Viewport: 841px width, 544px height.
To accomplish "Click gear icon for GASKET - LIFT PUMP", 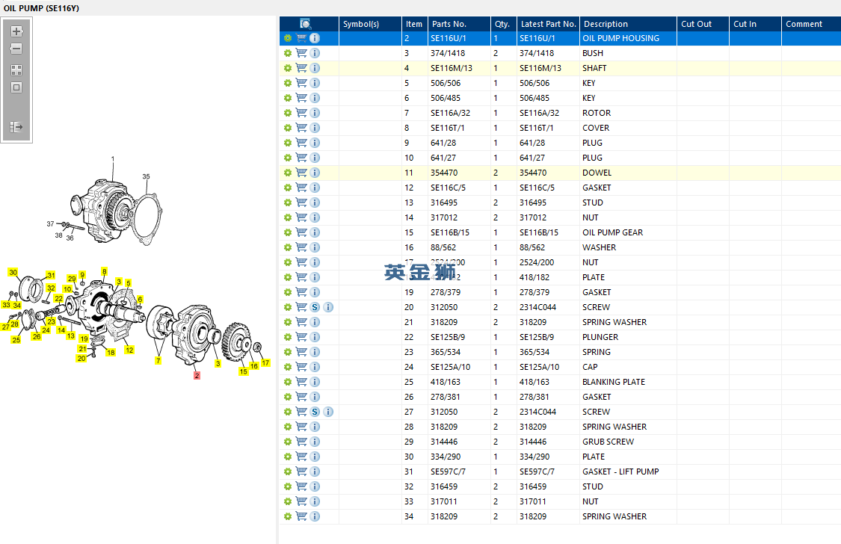I will (288, 472).
